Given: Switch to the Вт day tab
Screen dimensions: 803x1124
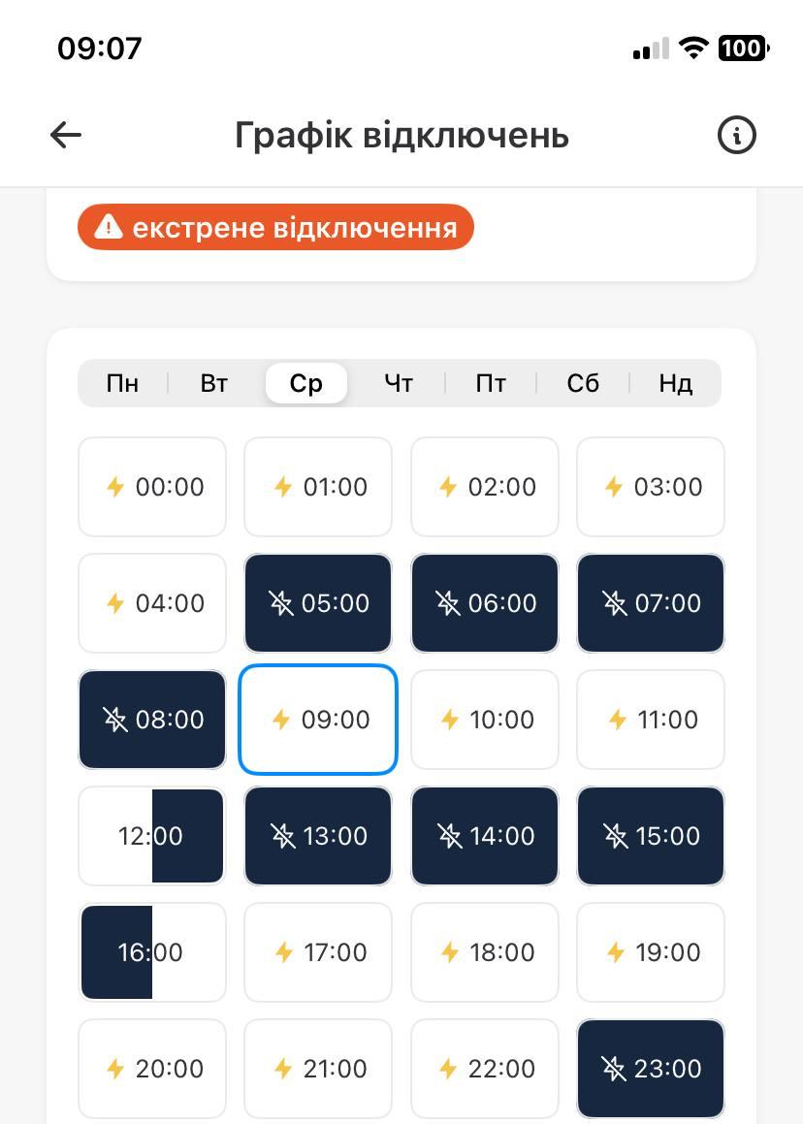Looking at the screenshot, I should click(214, 383).
